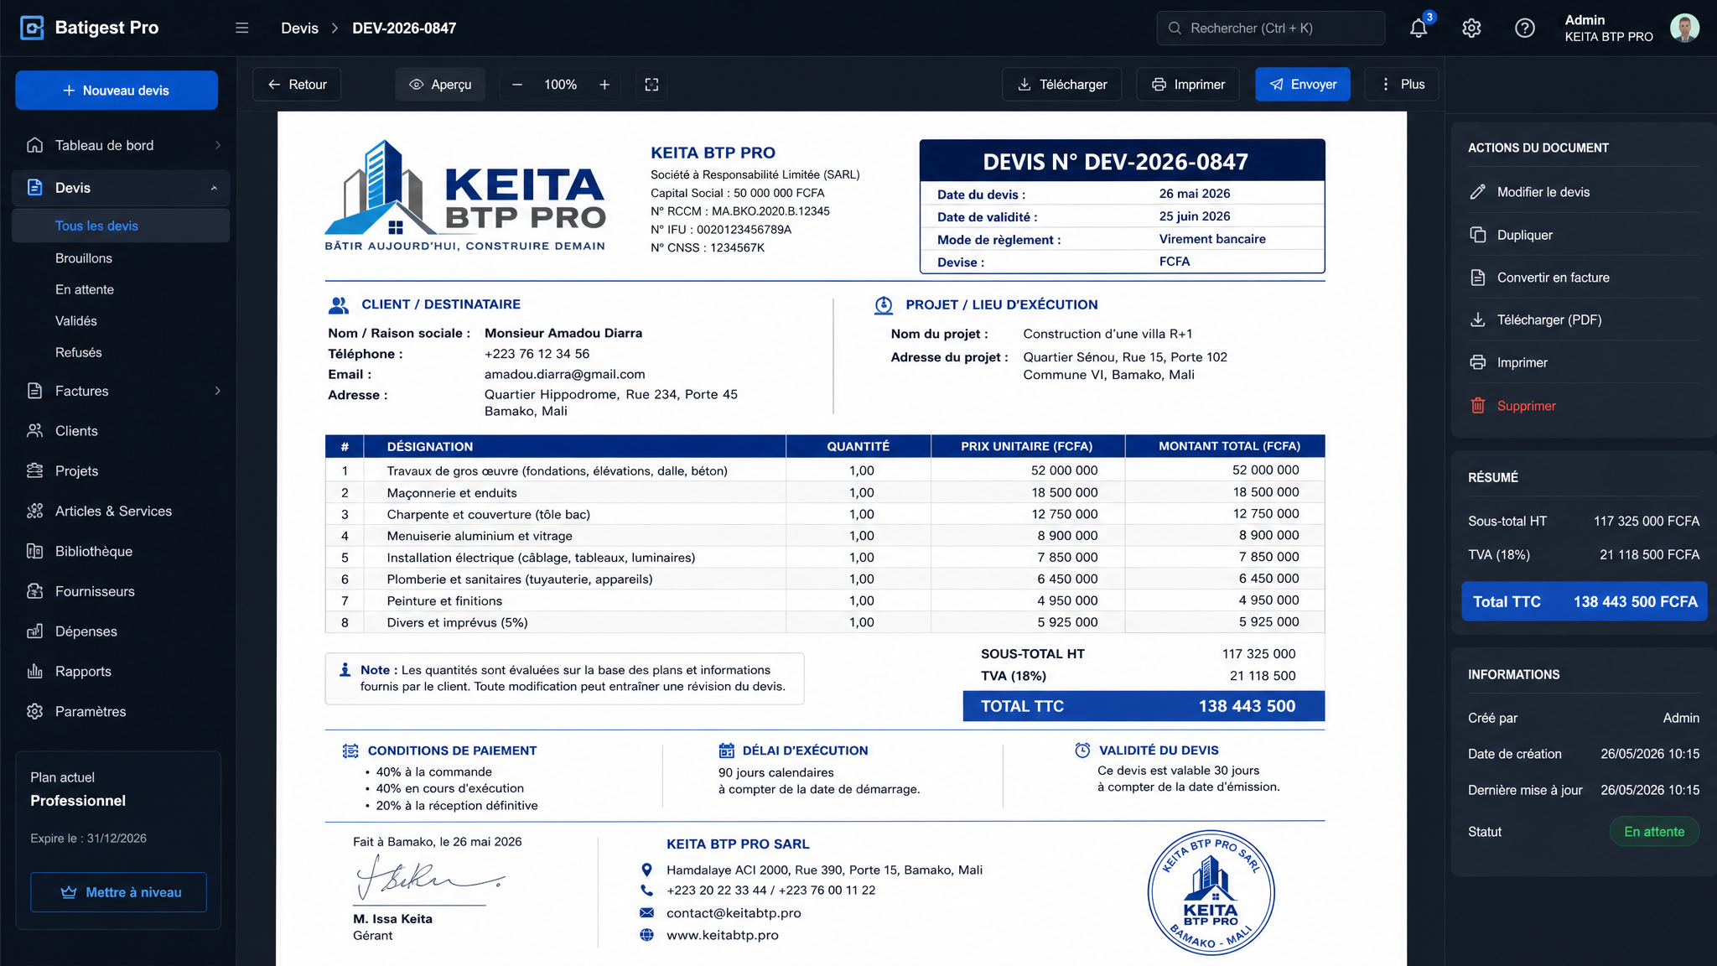
Task: Expand the Factures chevron
Action: 218,391
